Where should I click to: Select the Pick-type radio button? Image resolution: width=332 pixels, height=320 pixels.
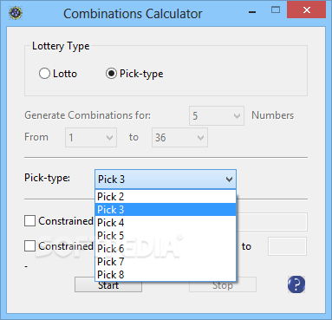(111, 74)
